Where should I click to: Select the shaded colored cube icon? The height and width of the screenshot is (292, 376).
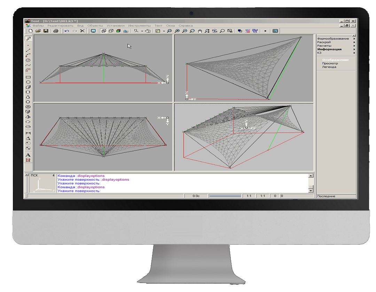tap(118, 31)
